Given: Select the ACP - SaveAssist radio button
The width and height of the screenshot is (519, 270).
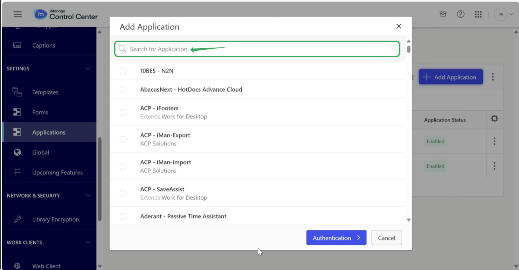Looking at the screenshot, I should pos(123,193).
